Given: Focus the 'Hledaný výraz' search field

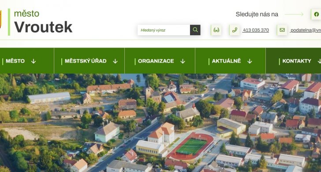Looking at the screenshot, I should (x=164, y=30).
